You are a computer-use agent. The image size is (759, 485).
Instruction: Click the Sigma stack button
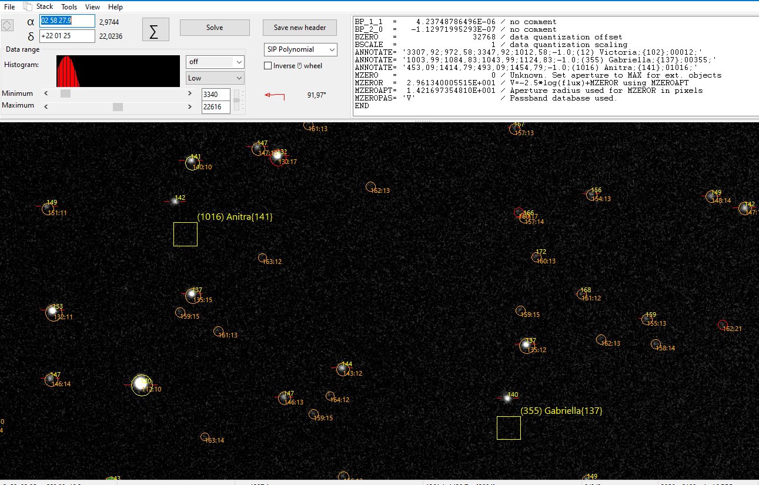155,29
